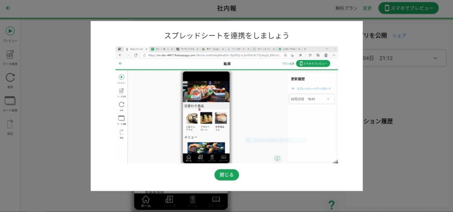
Task: Click the 変更 plan link in header
Action: (367, 8)
